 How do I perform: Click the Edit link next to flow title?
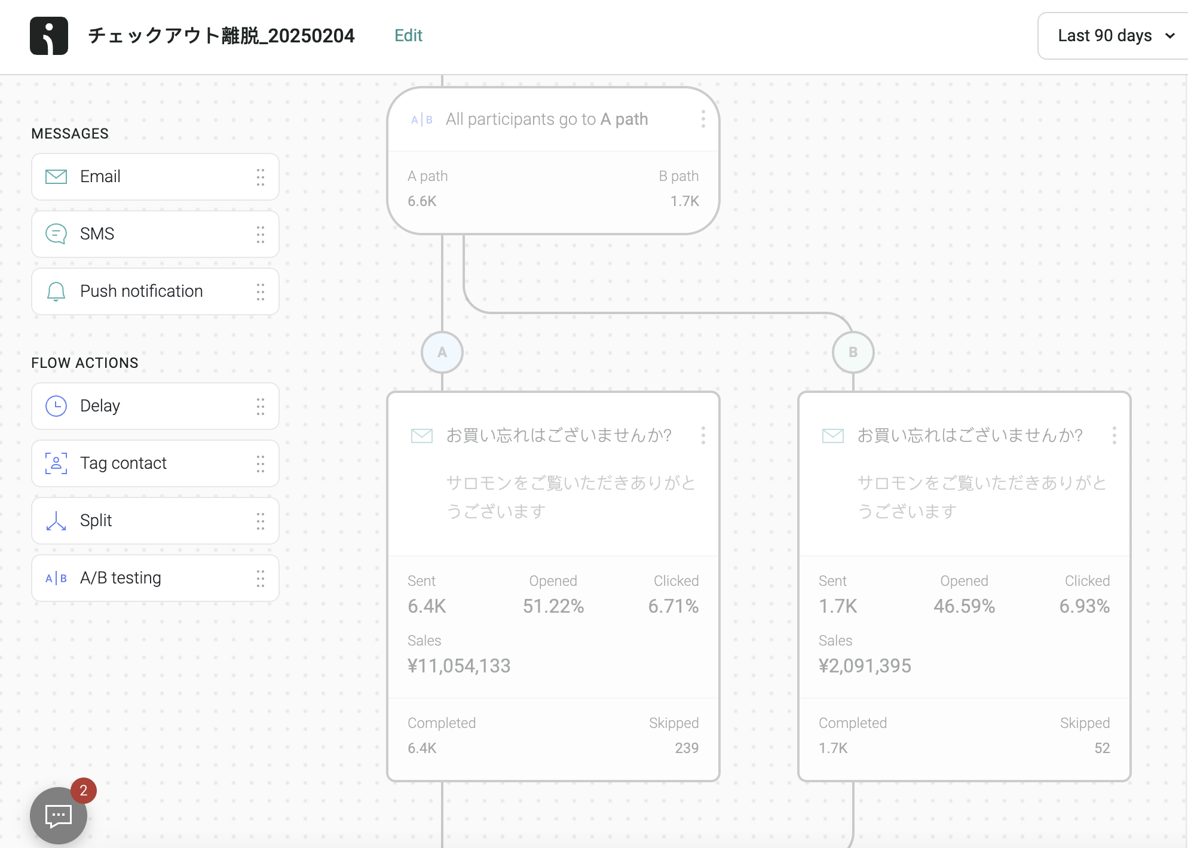(408, 36)
